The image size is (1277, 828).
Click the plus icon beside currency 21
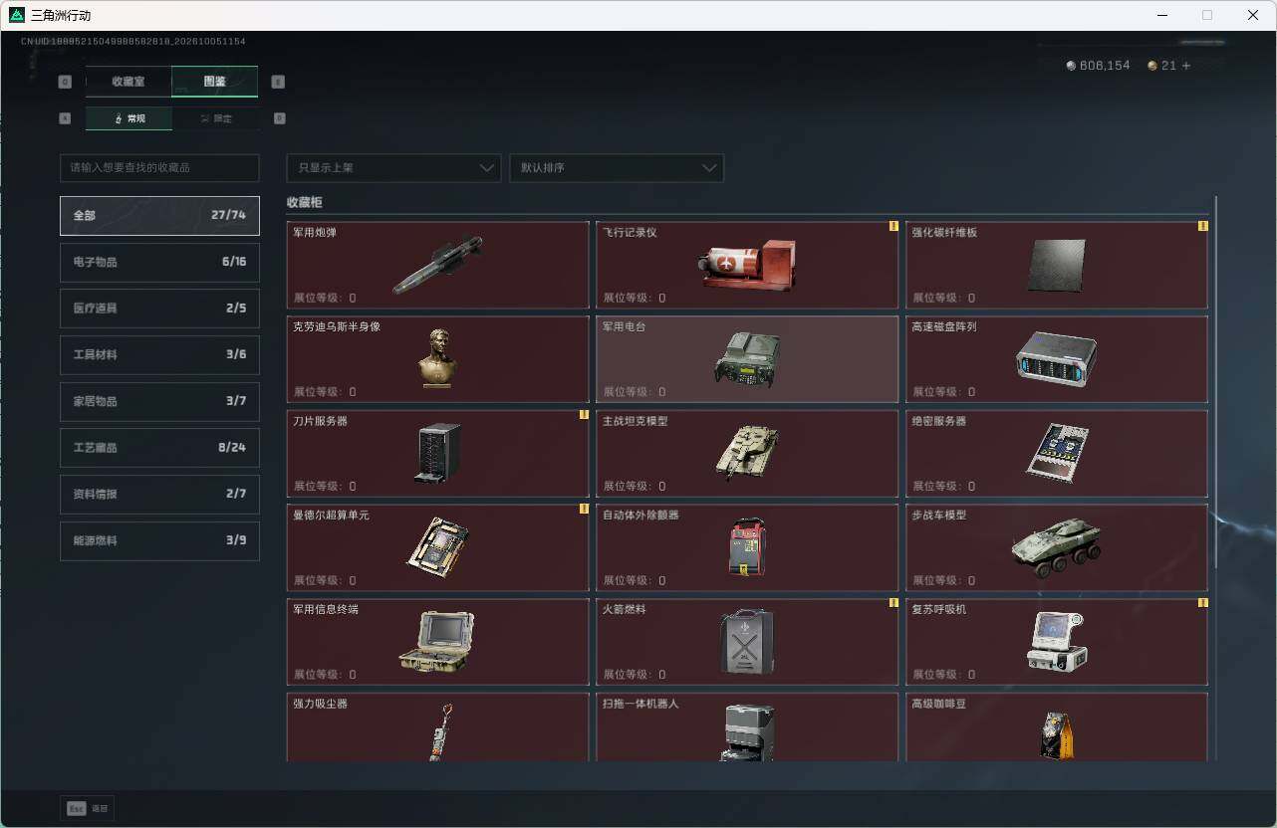click(1185, 66)
